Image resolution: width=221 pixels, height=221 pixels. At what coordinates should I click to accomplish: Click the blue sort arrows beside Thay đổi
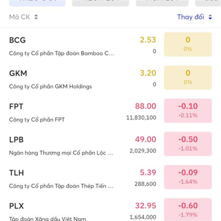coord(210,17)
